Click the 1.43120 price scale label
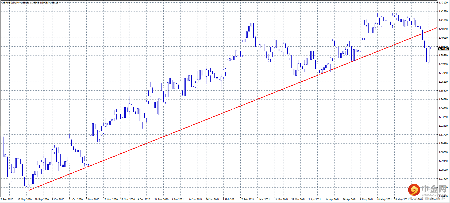Viewport: 450px width, 203px height. coord(443,3)
